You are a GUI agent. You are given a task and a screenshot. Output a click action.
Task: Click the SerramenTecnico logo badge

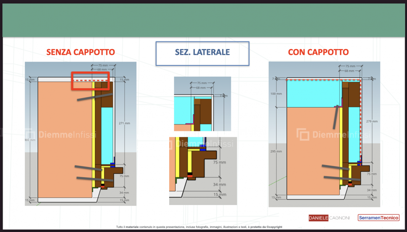pos(378,218)
